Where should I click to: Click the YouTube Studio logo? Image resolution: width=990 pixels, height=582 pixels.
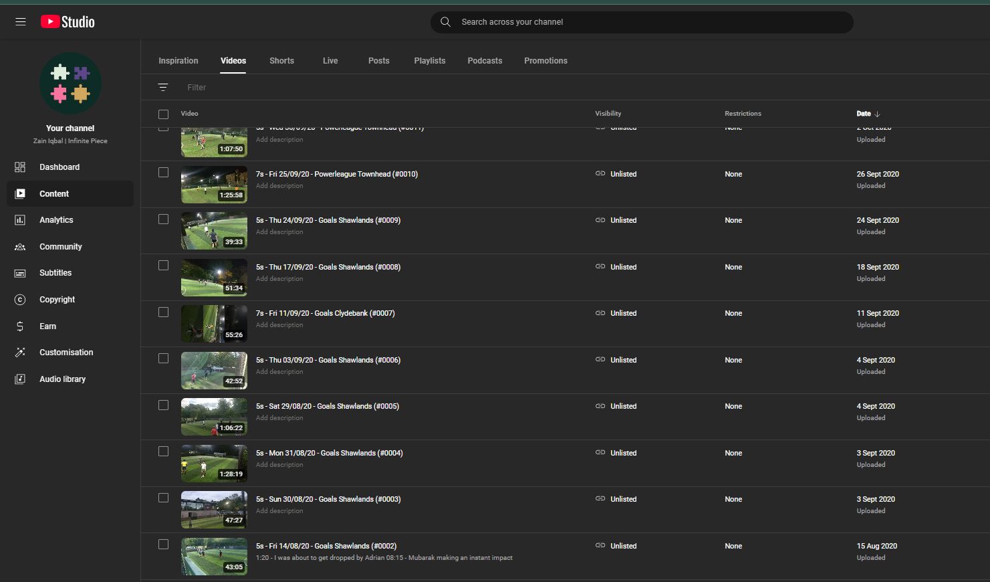[68, 22]
